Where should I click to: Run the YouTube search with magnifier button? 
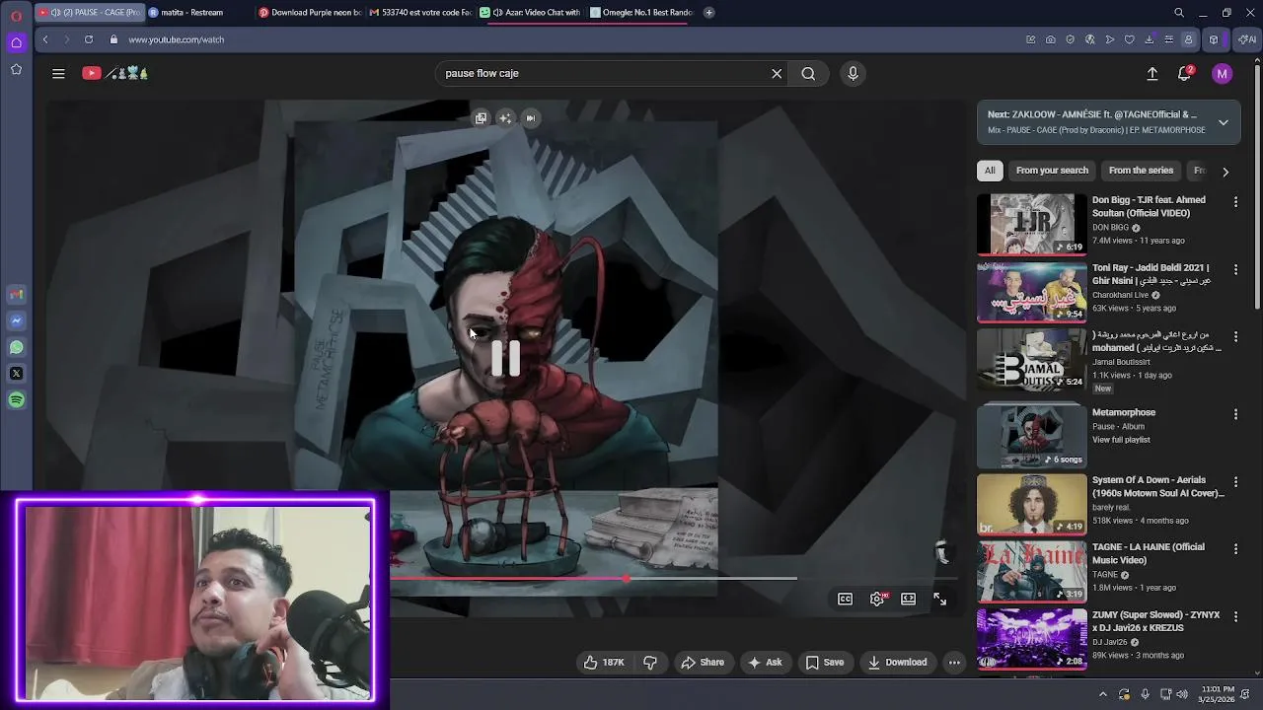808,73
